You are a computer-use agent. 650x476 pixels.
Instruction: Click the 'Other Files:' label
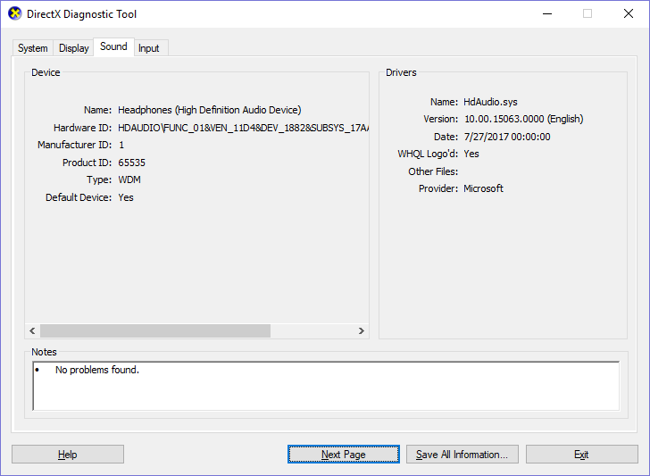[433, 171]
